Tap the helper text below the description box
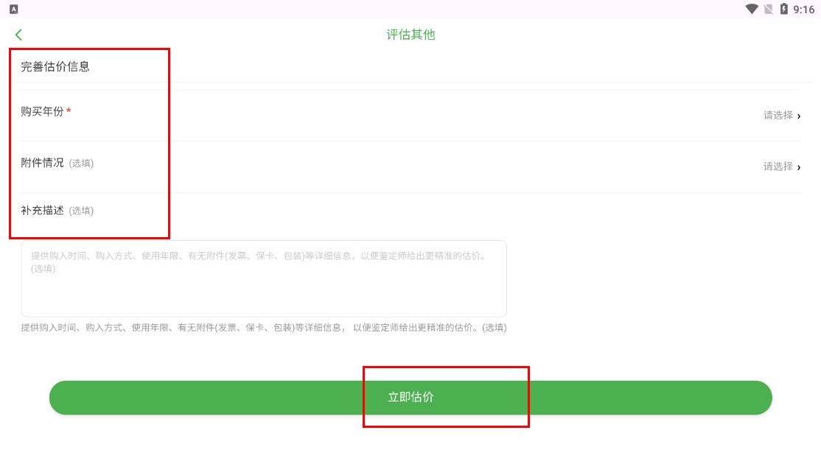This screenshot has height=461, width=821. [263, 328]
